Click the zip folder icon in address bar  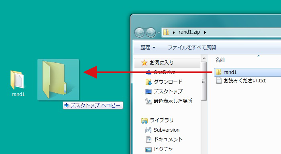(x=166, y=32)
